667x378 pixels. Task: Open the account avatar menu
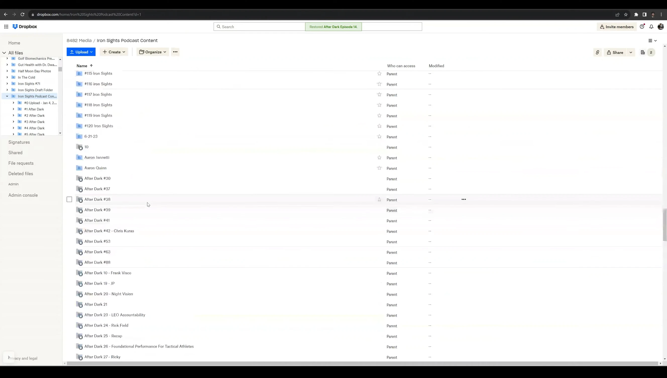(x=660, y=26)
